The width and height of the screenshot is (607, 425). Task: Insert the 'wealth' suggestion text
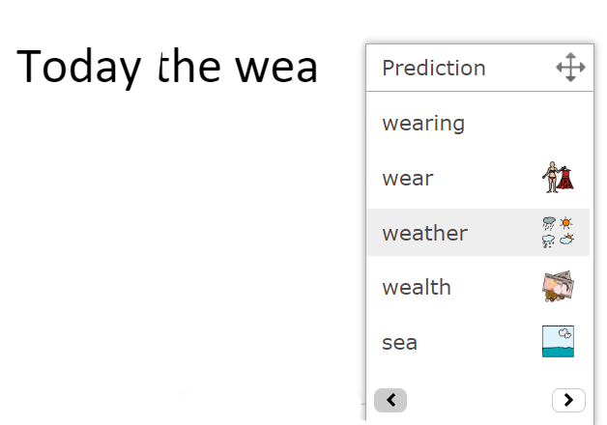point(416,288)
